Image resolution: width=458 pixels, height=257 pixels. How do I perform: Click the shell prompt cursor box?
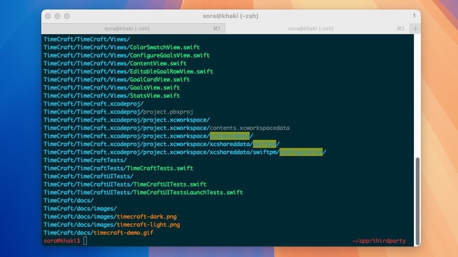85,241
